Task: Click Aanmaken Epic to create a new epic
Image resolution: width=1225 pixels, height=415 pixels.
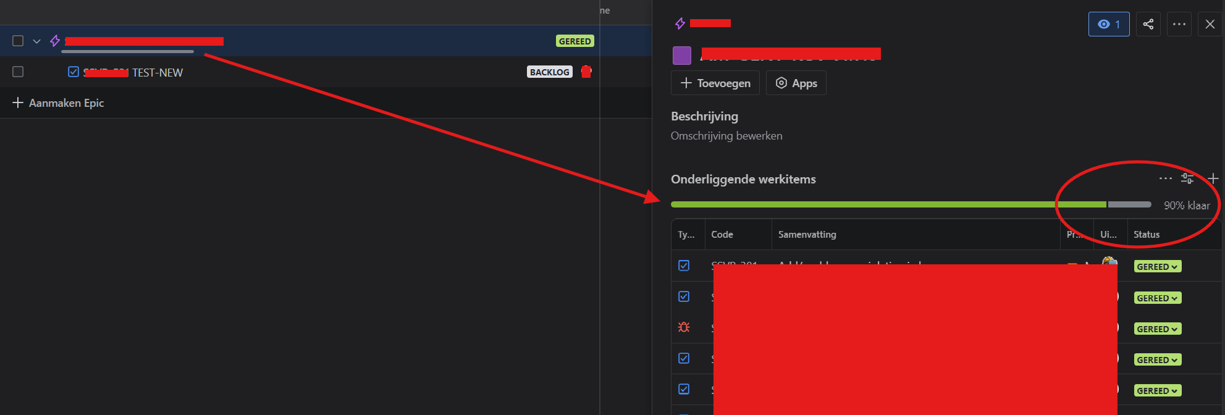Action: [x=58, y=103]
